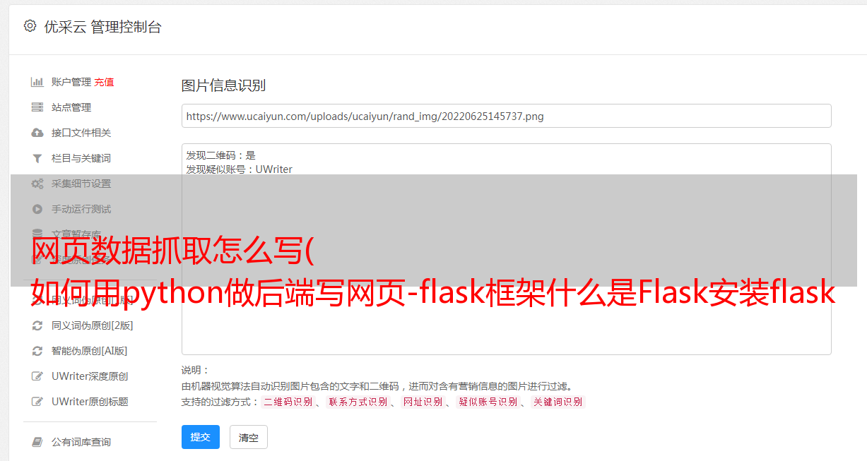Open 账户管理 bar chart icon
Screen dimensions: 867x461
pyautogui.click(x=37, y=82)
